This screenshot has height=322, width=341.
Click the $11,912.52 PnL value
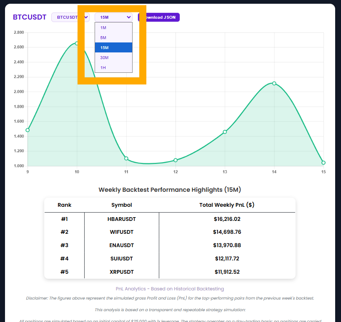click(x=227, y=272)
